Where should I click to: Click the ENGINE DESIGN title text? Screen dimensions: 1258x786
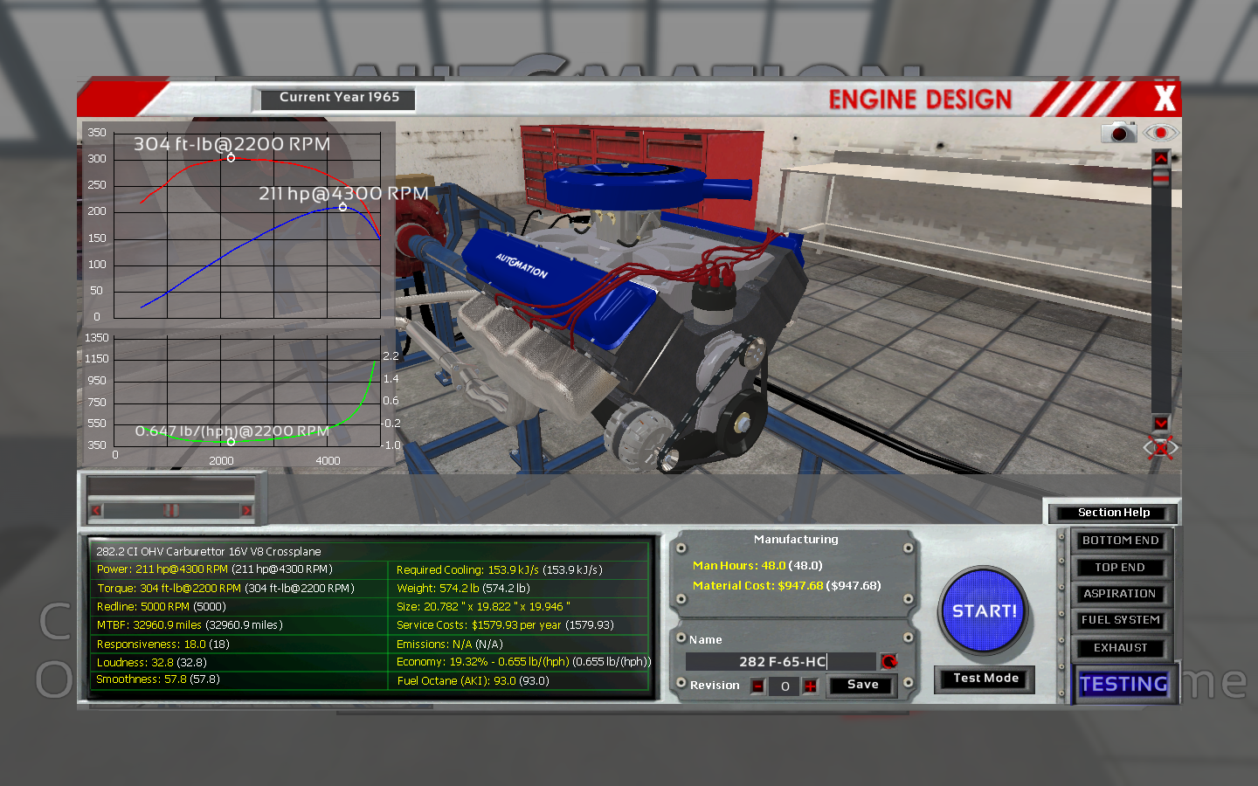coord(920,100)
